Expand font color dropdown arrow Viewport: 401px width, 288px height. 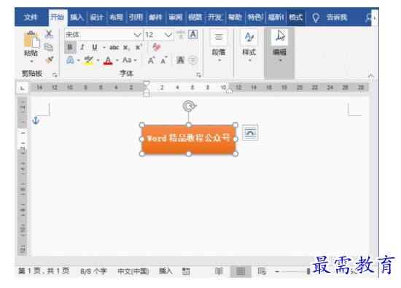pyautogui.click(x=117, y=61)
